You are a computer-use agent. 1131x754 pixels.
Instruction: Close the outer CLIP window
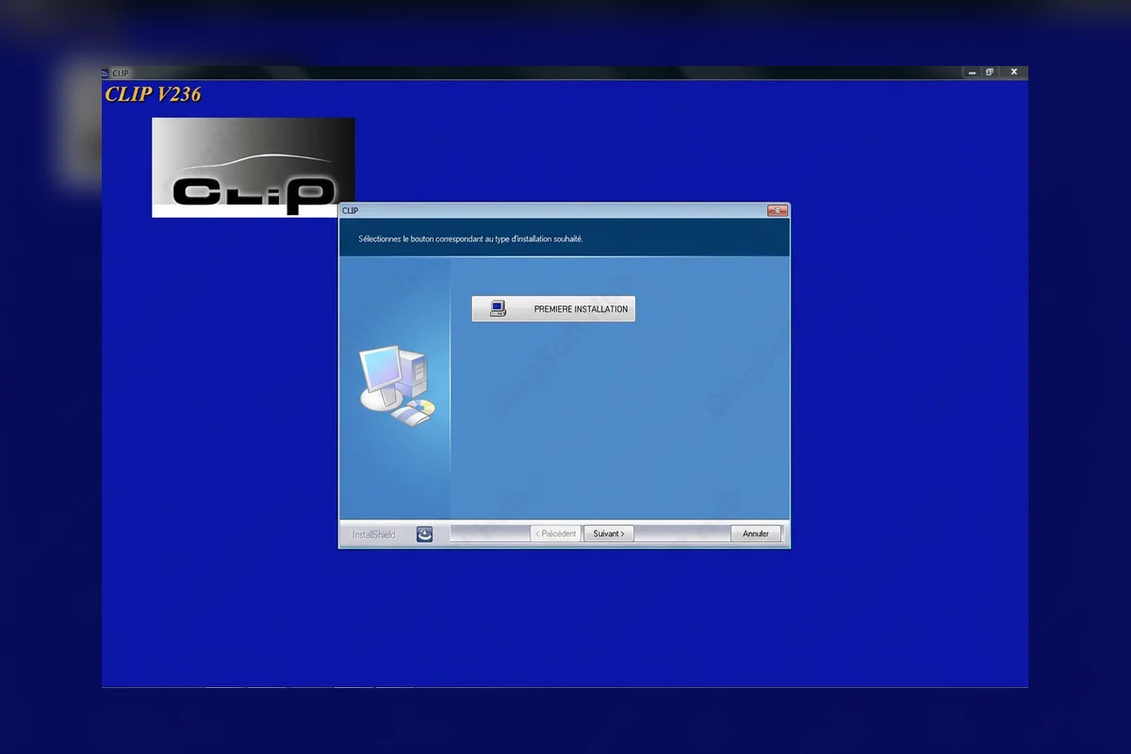coord(1014,73)
